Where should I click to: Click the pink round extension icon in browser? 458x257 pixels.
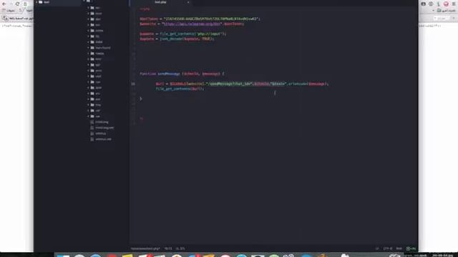tap(446, 4)
